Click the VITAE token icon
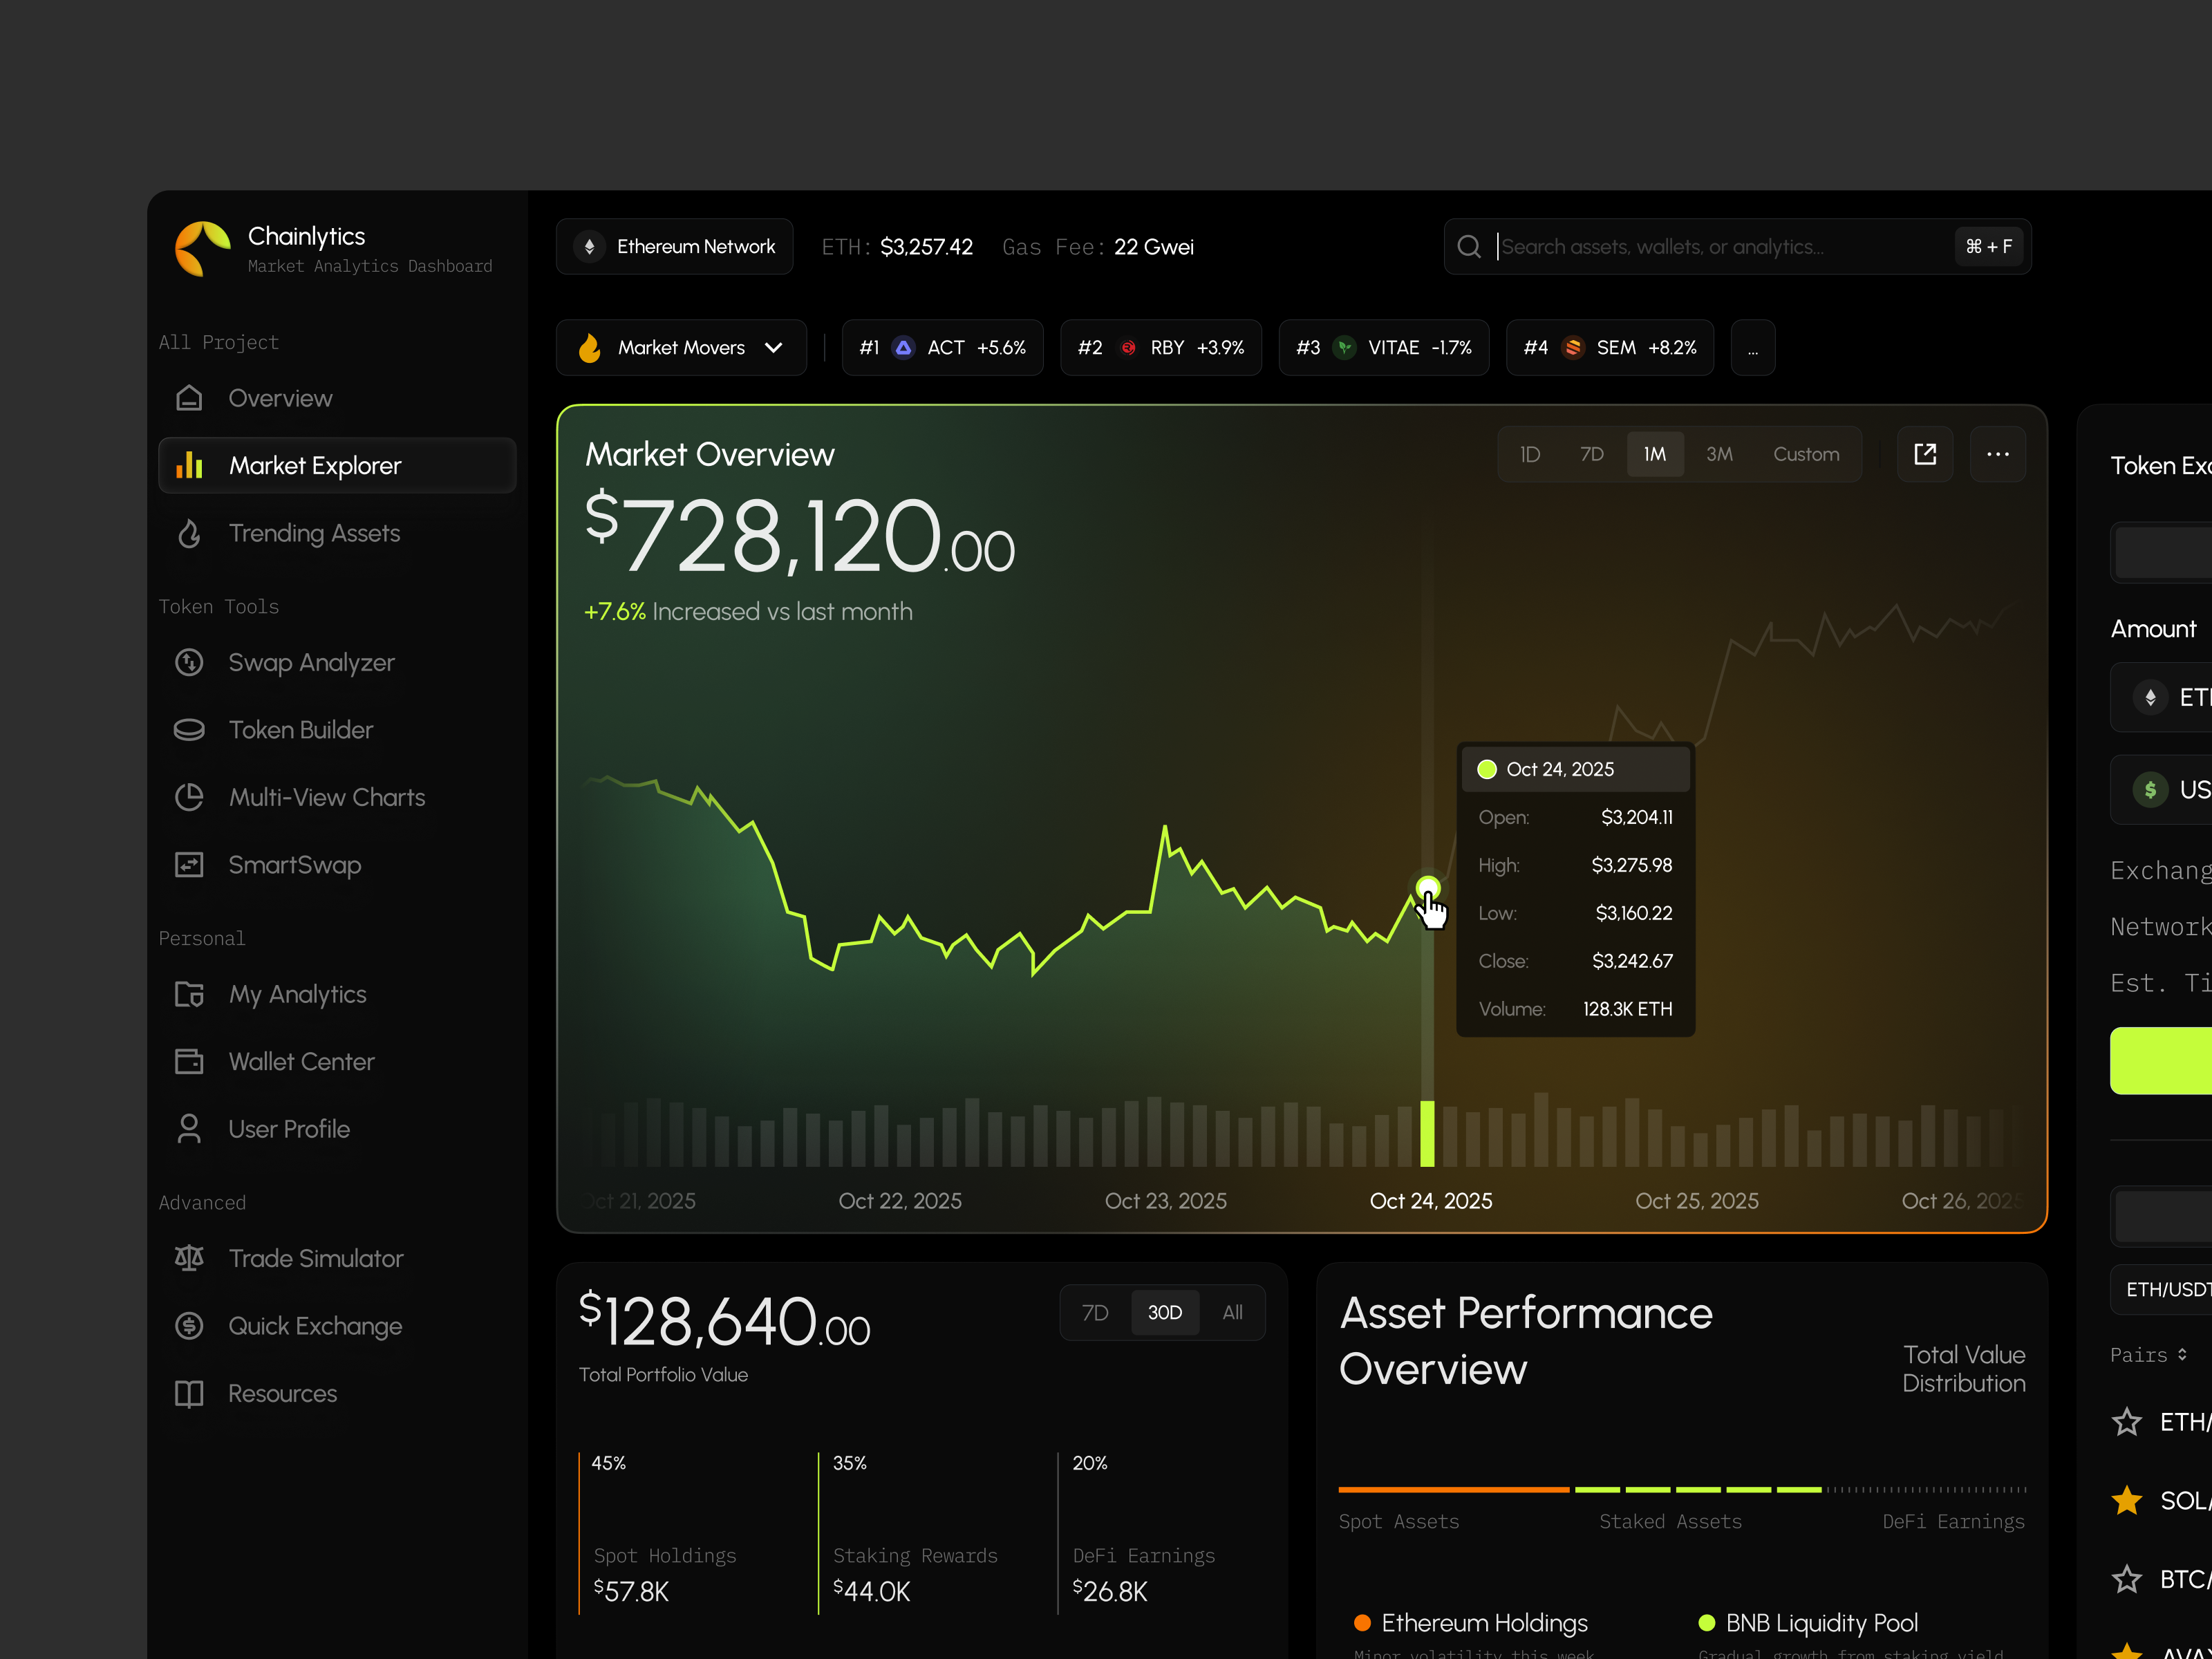2212x1659 pixels. click(1345, 348)
